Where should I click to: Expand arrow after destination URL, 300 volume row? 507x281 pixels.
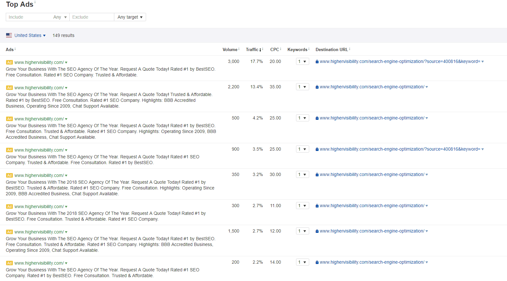tap(427, 206)
